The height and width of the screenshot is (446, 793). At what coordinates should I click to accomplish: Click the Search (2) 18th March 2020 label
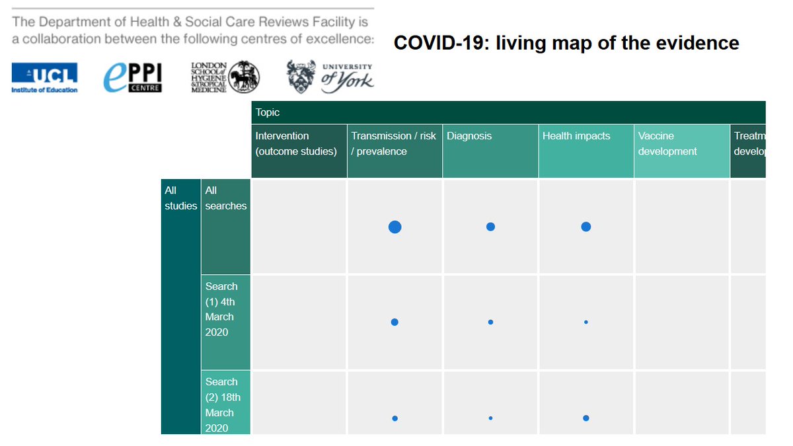click(x=225, y=404)
